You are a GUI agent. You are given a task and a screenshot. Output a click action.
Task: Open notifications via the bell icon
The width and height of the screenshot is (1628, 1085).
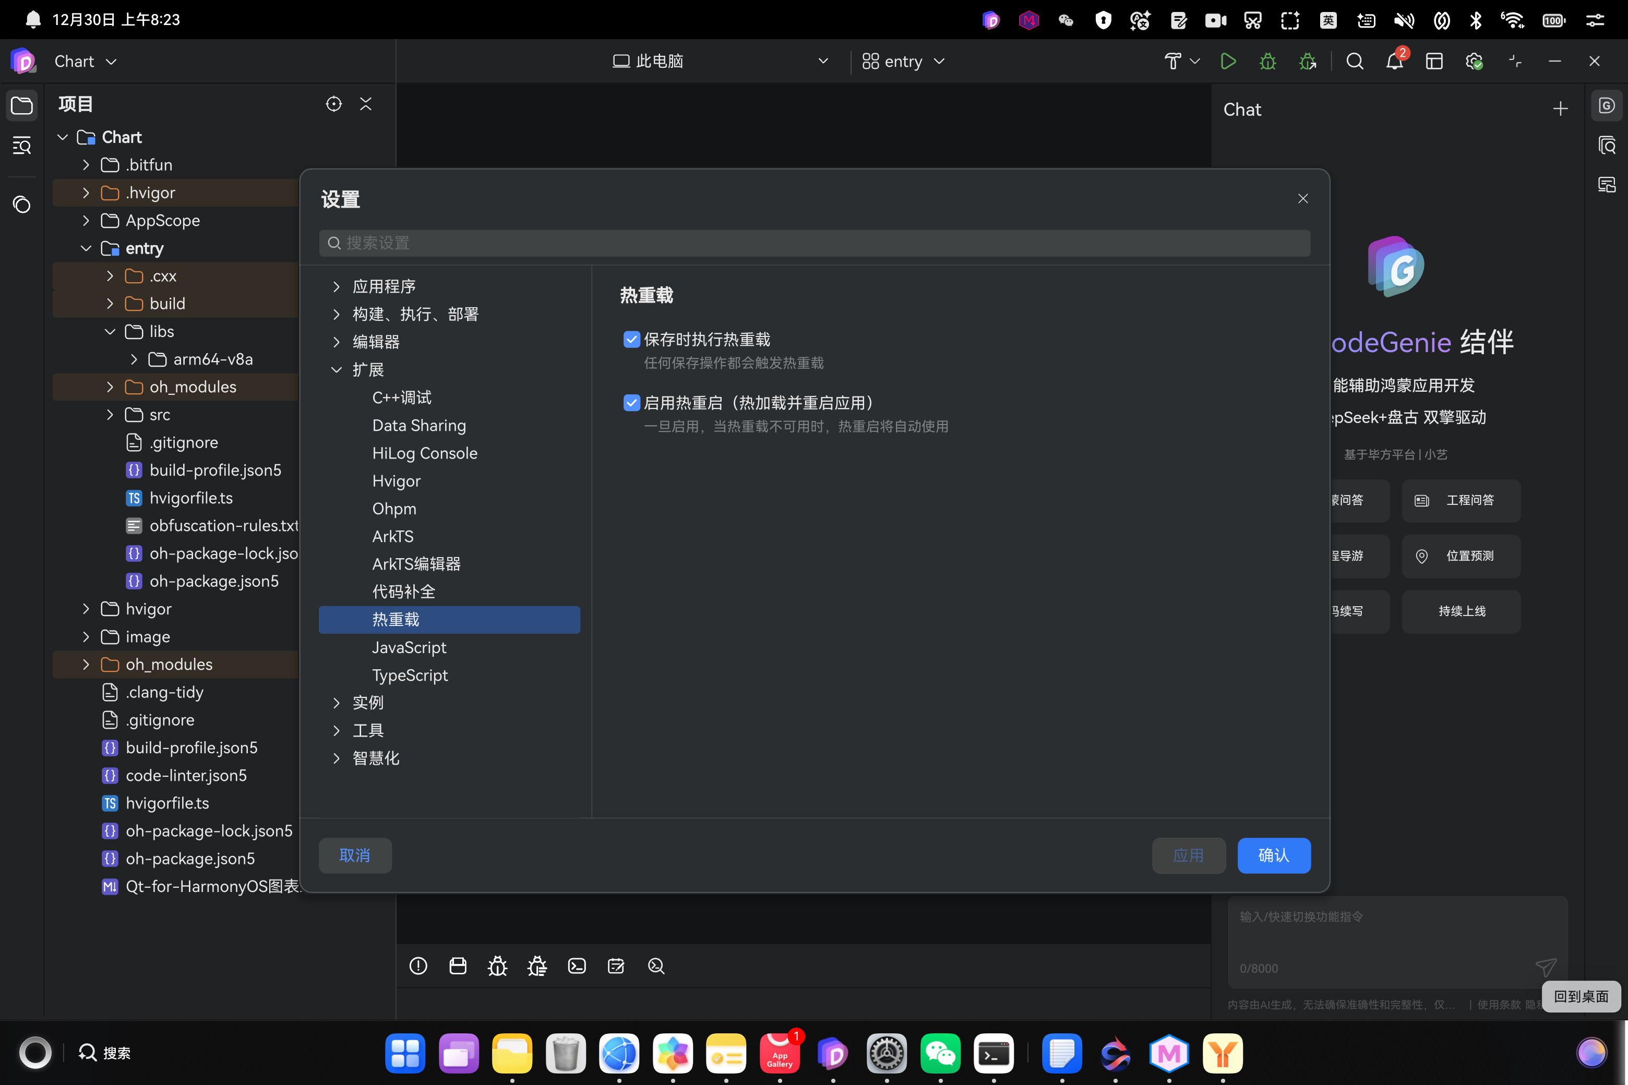(x=1394, y=61)
